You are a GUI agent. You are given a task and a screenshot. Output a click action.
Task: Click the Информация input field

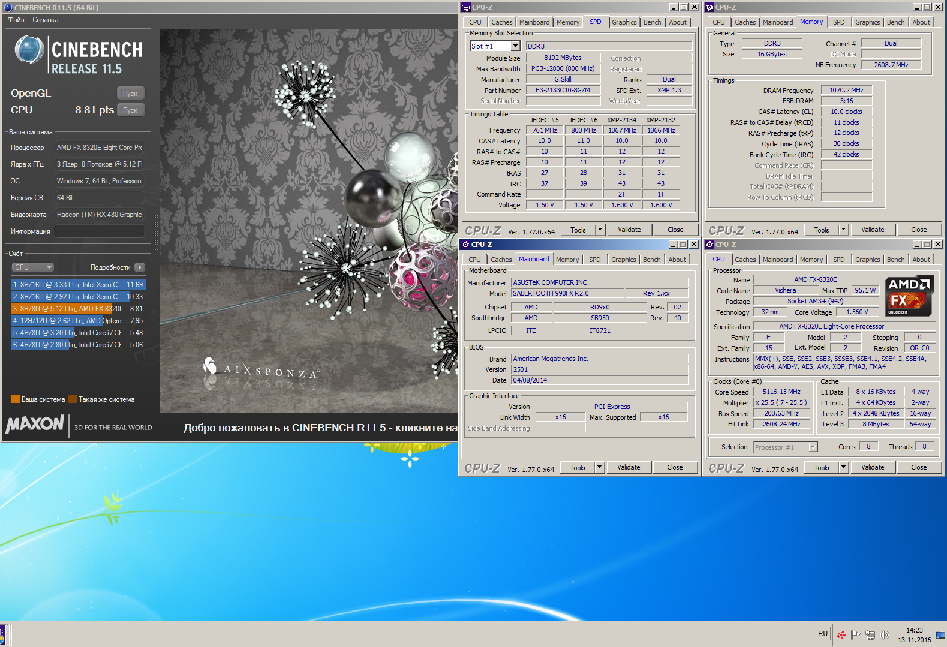coord(100,231)
